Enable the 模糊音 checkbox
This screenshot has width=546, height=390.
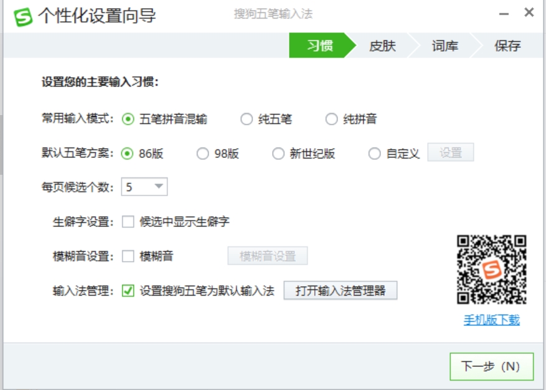pyautogui.click(x=128, y=256)
